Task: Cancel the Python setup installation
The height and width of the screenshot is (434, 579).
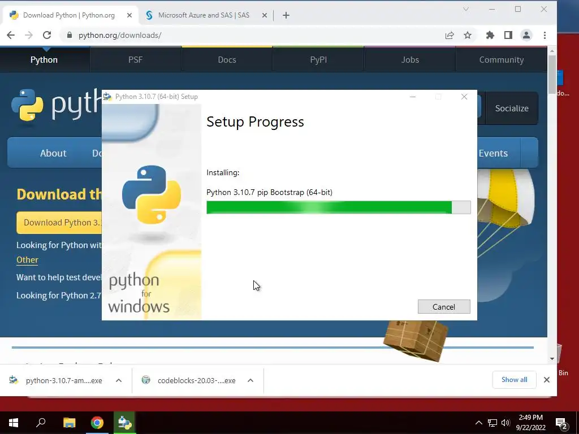Action: point(444,307)
